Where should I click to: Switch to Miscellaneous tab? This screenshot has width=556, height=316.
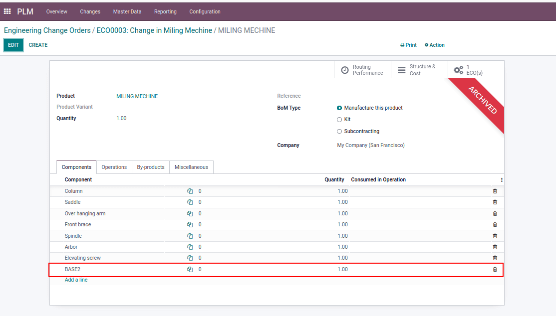pyautogui.click(x=192, y=167)
